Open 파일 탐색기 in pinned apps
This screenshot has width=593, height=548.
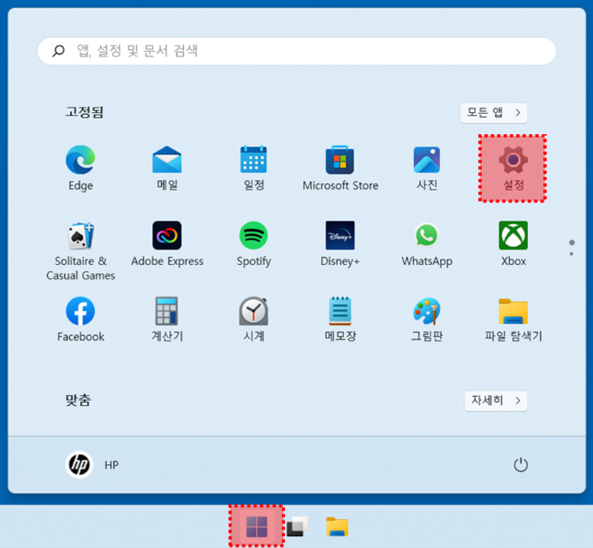[513, 320]
